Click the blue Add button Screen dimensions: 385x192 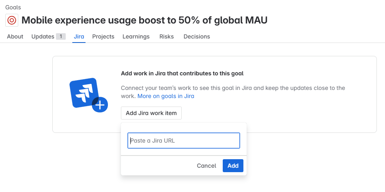[x=233, y=166]
